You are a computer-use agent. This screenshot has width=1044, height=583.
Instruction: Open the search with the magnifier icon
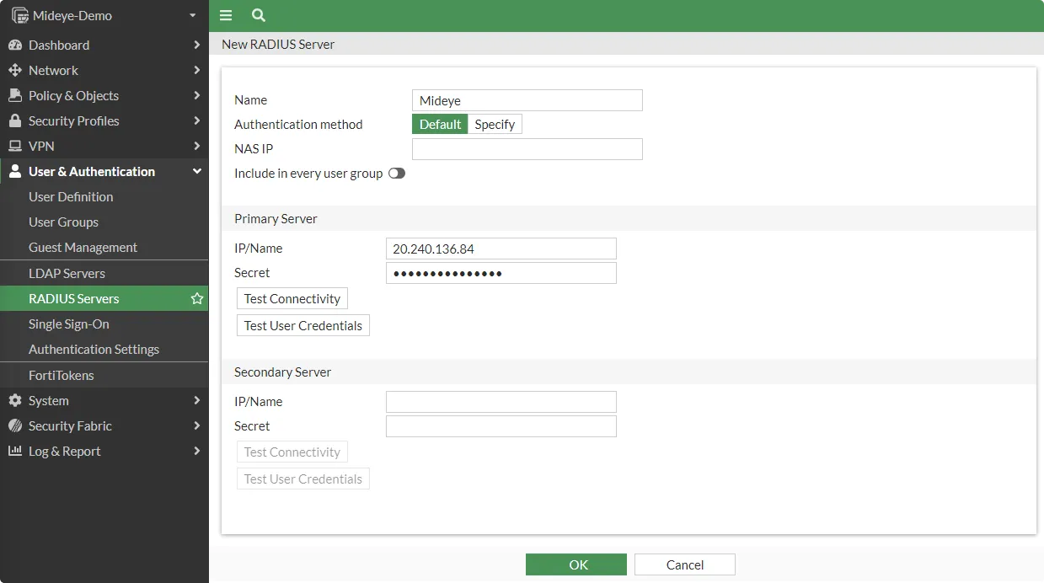258,15
